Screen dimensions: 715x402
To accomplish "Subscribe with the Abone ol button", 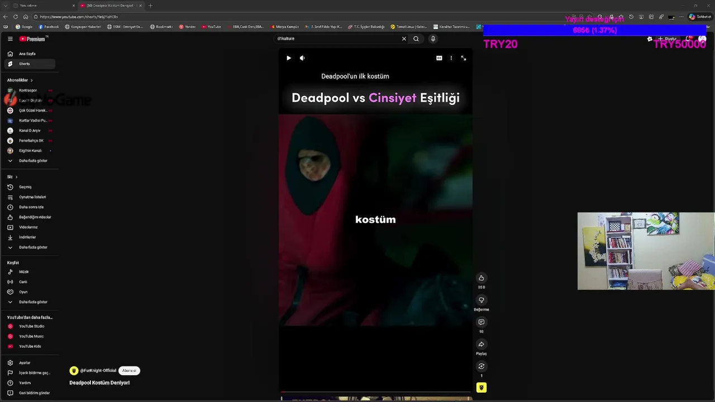I will point(129,371).
